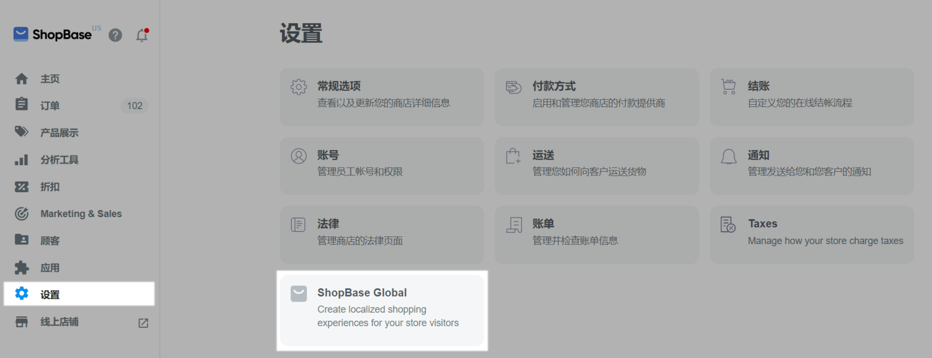Click the text 管理员工帐号和权限

tap(360, 172)
